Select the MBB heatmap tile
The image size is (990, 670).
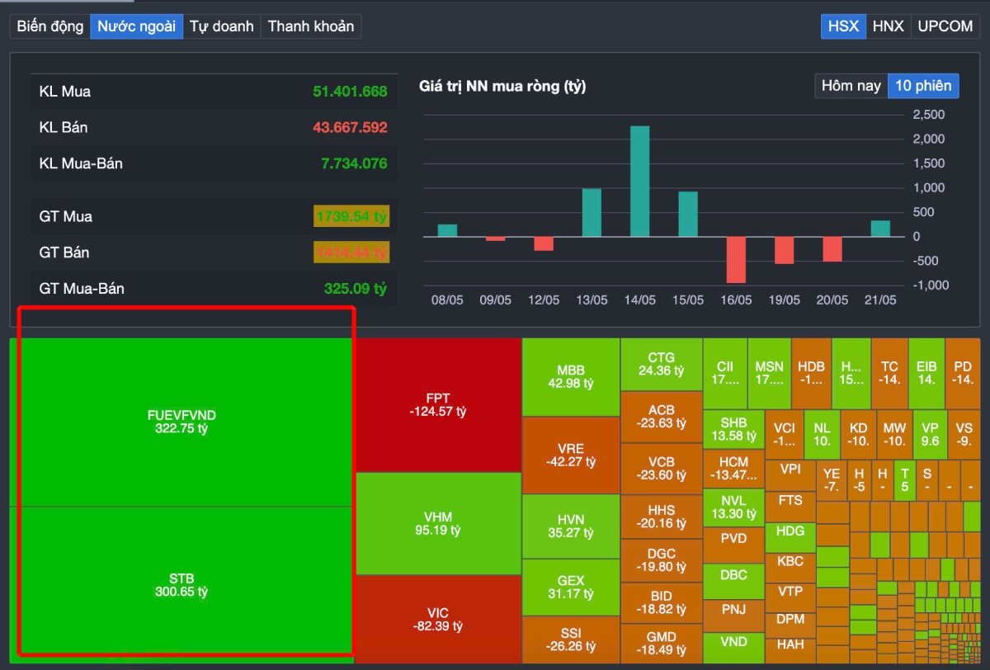click(x=570, y=376)
